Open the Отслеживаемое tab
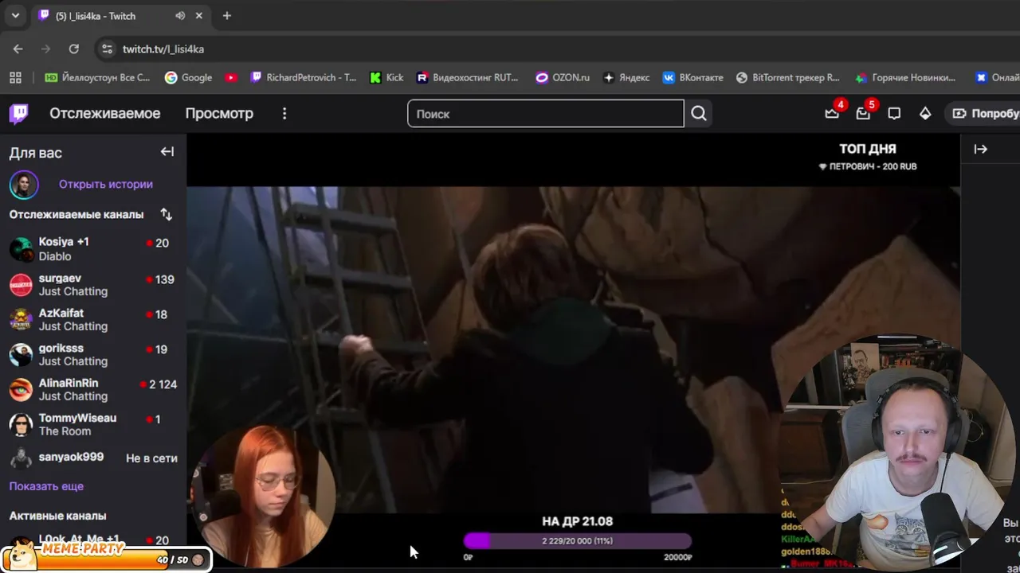Viewport: 1020px width, 573px height. (105, 113)
